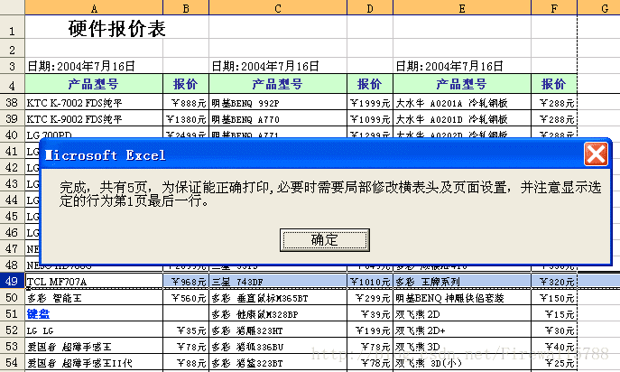Viewport: 620px width, 372px height.
Task: Click the 产品型号 header in column C
Action: pyautogui.click(x=278, y=84)
